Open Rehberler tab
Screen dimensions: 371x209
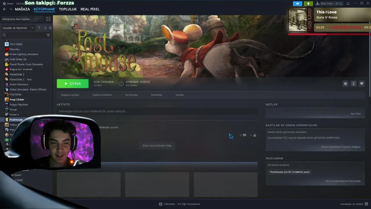(157, 95)
